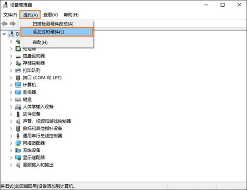Image resolution: width=247 pixels, height=190 pixels.
Task: Select the 存储控制器 tree label
Action: pos(34,63)
